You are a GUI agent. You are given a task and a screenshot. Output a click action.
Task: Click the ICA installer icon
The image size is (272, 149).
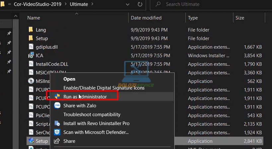tap(31, 55)
